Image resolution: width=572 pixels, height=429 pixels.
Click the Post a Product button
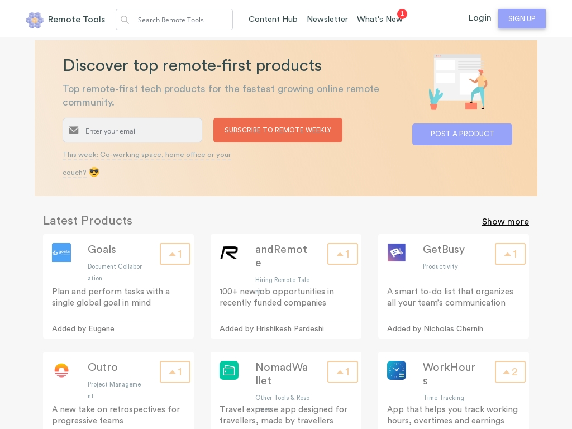click(462, 134)
